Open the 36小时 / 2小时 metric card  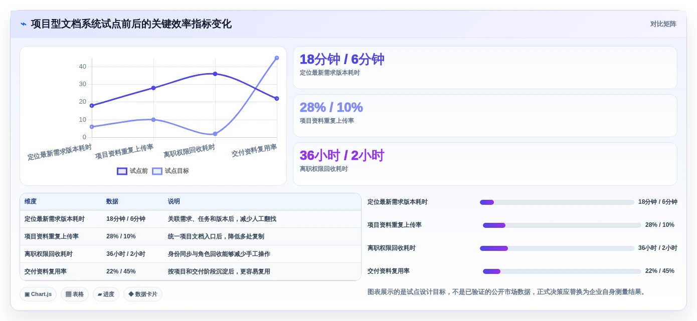point(485,164)
